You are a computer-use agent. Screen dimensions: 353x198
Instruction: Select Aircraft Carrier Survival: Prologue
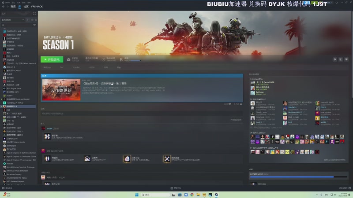pyautogui.click(x=19, y=167)
